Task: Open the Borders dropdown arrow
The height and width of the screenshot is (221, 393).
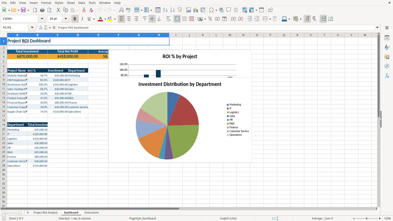Action: [x=270, y=19]
